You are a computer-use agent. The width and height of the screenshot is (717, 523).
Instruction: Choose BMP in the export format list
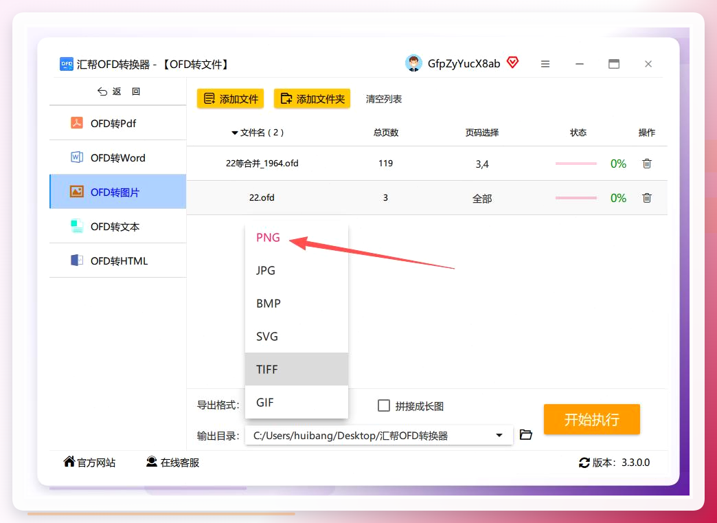point(296,303)
